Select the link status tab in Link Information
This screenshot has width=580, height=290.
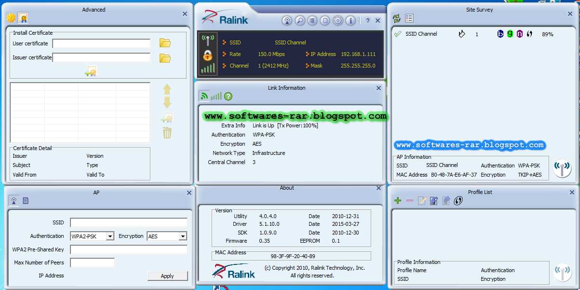click(x=204, y=96)
